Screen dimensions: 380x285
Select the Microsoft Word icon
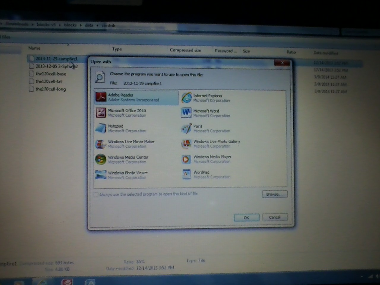pyautogui.click(x=186, y=113)
